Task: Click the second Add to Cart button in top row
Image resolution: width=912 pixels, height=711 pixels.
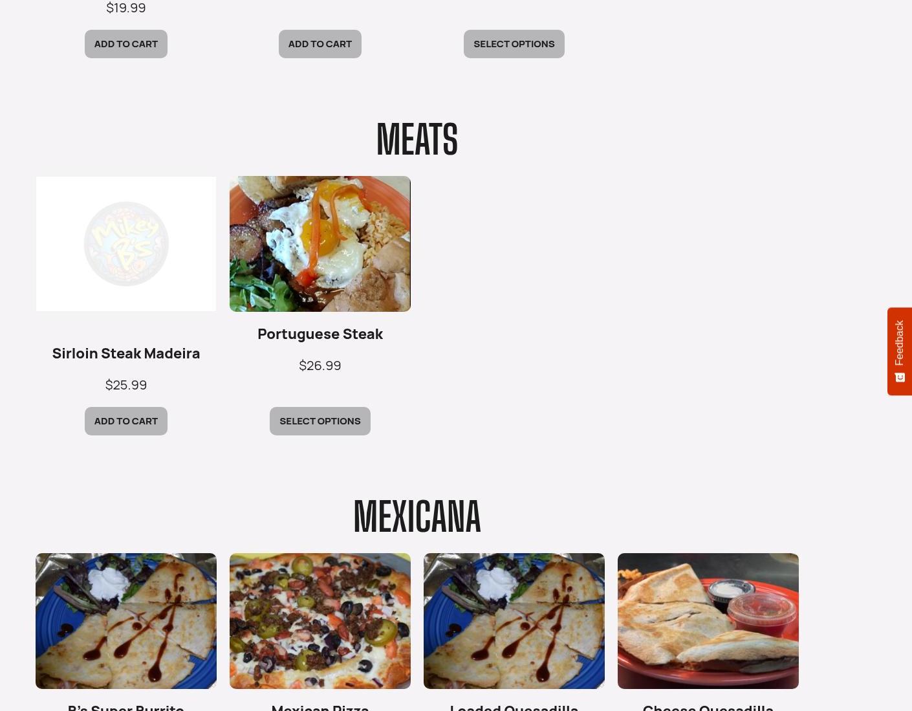Action: point(320,44)
